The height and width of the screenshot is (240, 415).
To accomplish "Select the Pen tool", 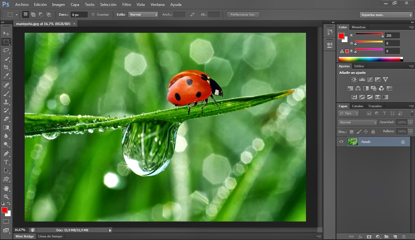I will click(x=6, y=153).
